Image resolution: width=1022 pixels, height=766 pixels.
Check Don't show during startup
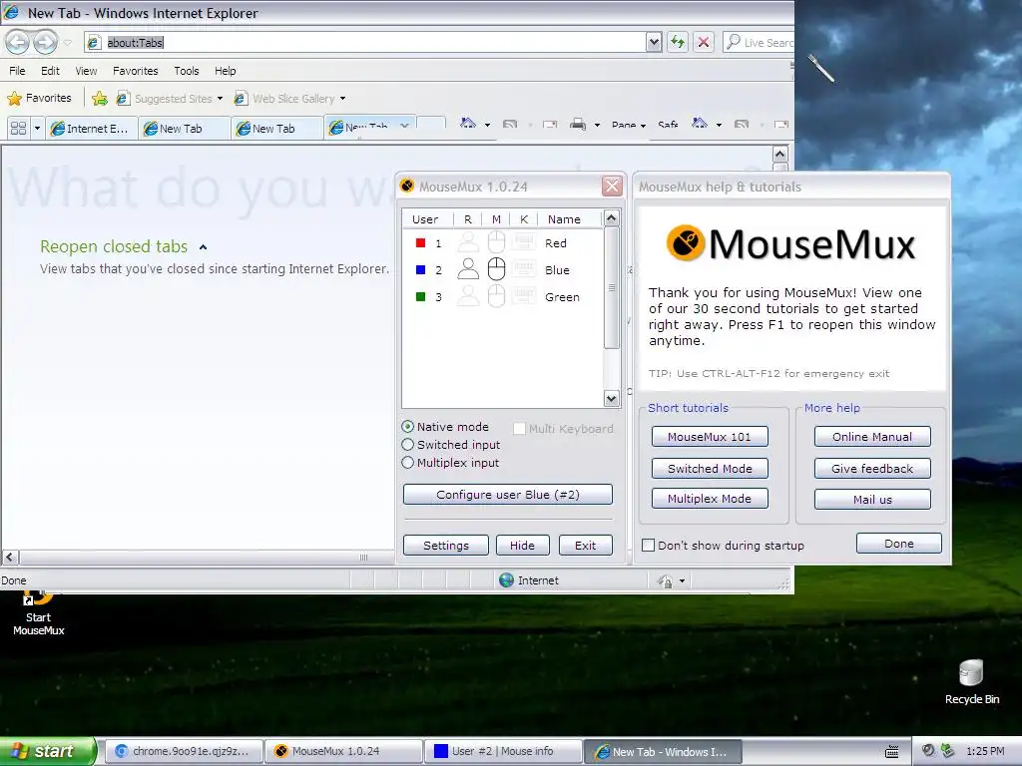coord(649,546)
